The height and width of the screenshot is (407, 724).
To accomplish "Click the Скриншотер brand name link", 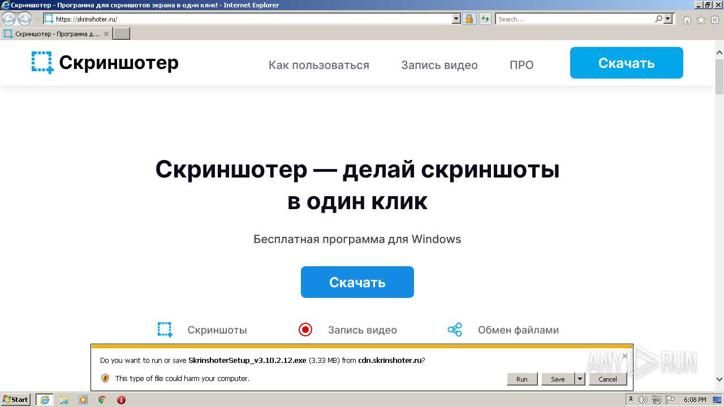I will (119, 62).
